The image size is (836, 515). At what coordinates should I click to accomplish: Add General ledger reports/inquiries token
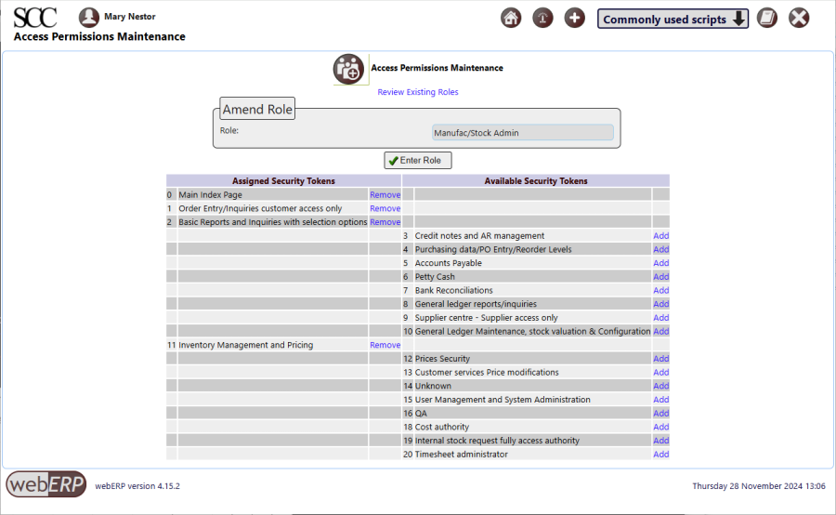(x=661, y=304)
